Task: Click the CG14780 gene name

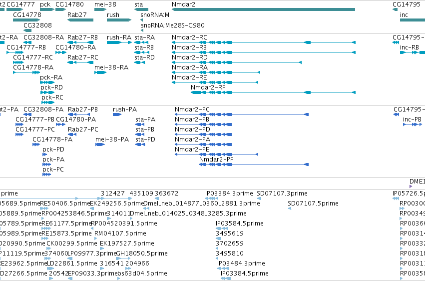Action: pyautogui.click(x=69, y=4)
